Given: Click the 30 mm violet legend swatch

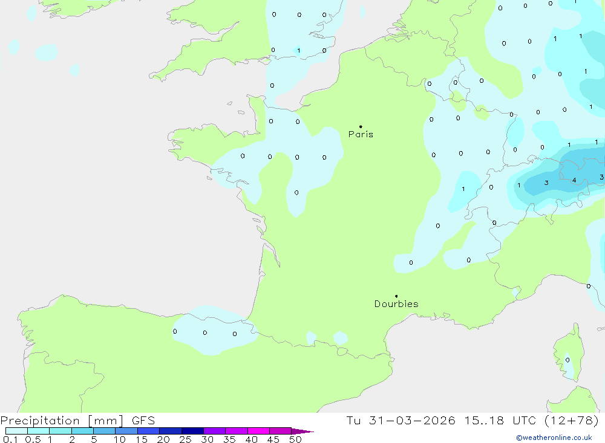Looking at the screenshot, I should click(214, 431).
